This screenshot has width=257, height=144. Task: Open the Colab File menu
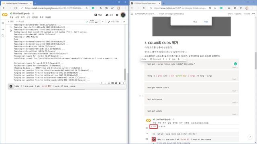click(11, 17)
